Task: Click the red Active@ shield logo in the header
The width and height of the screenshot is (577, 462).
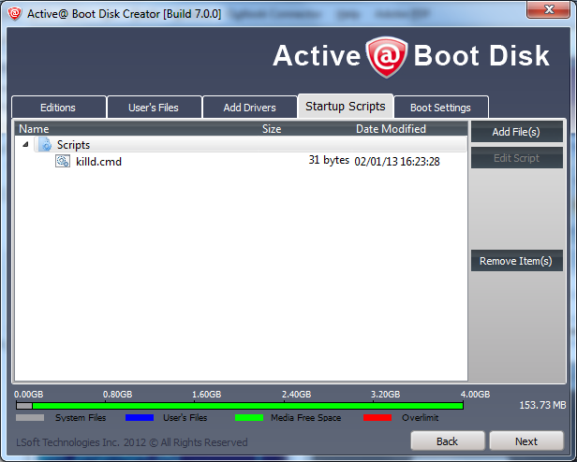Action: point(386,57)
